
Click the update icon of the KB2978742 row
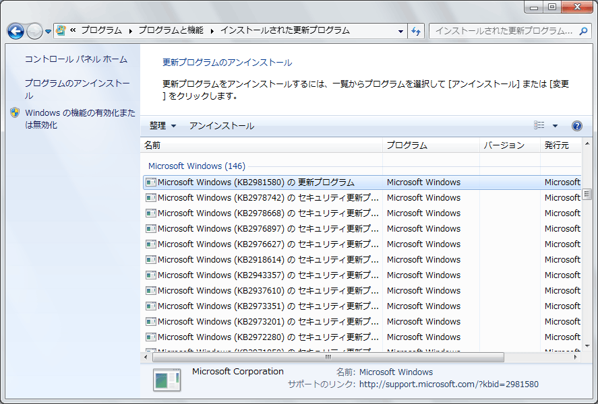[151, 197]
